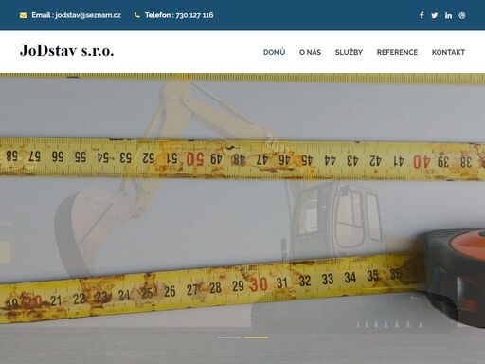Click the yellow envelope email icon
The width and height of the screenshot is (485, 364).
23,15
